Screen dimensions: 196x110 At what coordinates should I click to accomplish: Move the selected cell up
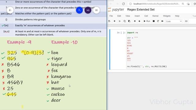(x=135, y=21)
